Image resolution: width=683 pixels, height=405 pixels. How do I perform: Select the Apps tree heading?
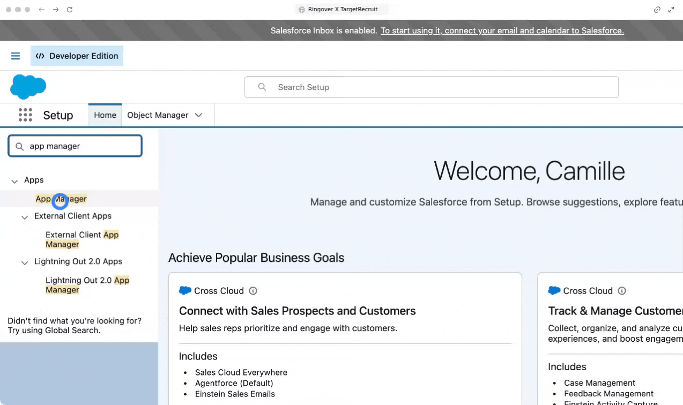pos(34,180)
